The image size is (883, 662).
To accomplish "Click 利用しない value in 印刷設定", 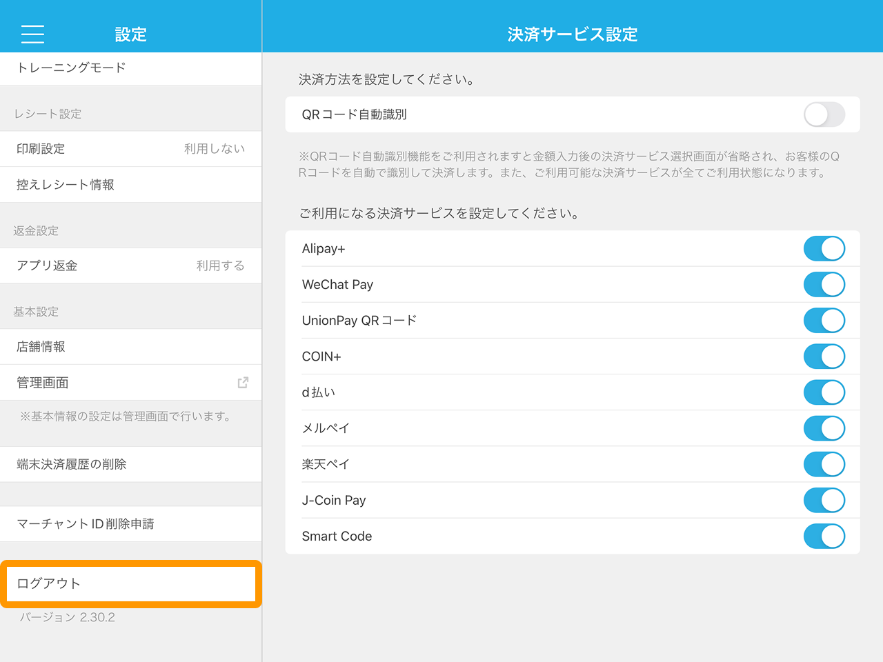I will pyautogui.click(x=215, y=149).
